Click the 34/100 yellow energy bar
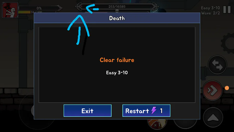234x132 pixels. [x=37, y=12]
